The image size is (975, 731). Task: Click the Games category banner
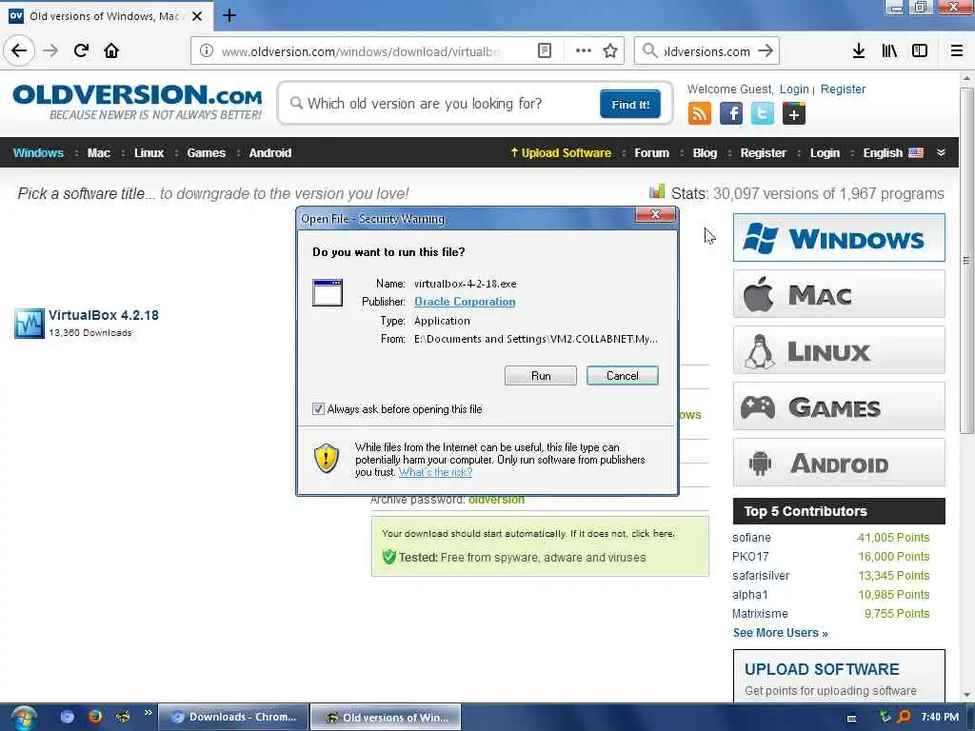click(839, 406)
